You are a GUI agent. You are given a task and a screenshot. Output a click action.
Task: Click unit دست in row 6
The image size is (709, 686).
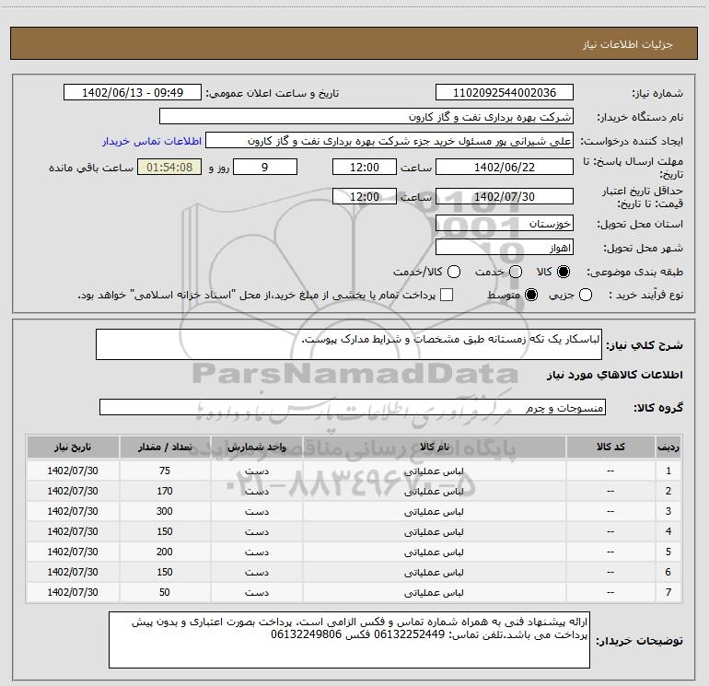click(256, 572)
